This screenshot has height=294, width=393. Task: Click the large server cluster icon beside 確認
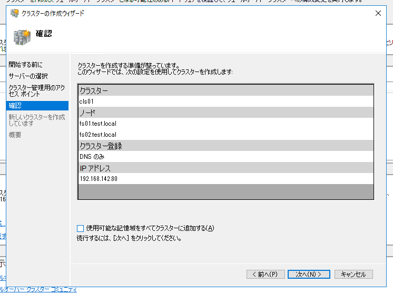[22, 37]
